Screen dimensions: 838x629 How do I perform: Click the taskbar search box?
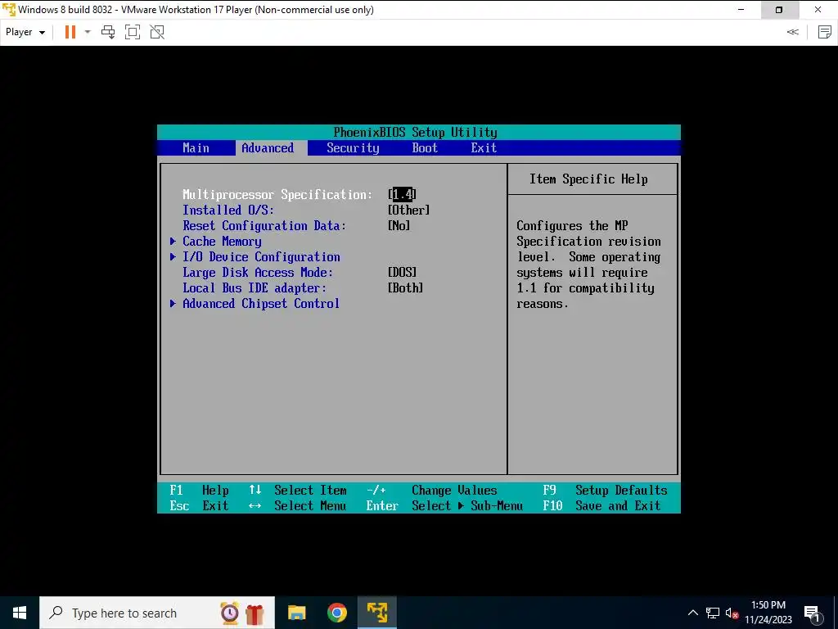coord(157,613)
